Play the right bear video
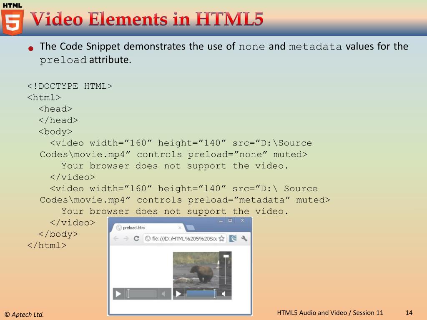427x320 pixels. [x=178, y=294]
